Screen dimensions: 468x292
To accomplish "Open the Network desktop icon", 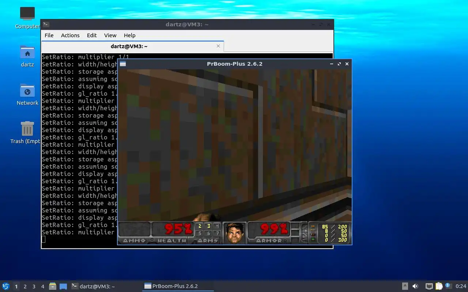I will (27, 94).
